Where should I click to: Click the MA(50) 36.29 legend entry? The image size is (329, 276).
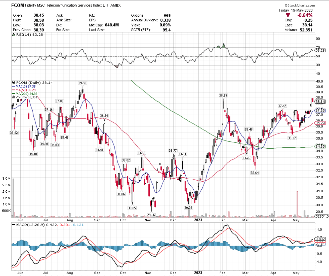click(24, 90)
